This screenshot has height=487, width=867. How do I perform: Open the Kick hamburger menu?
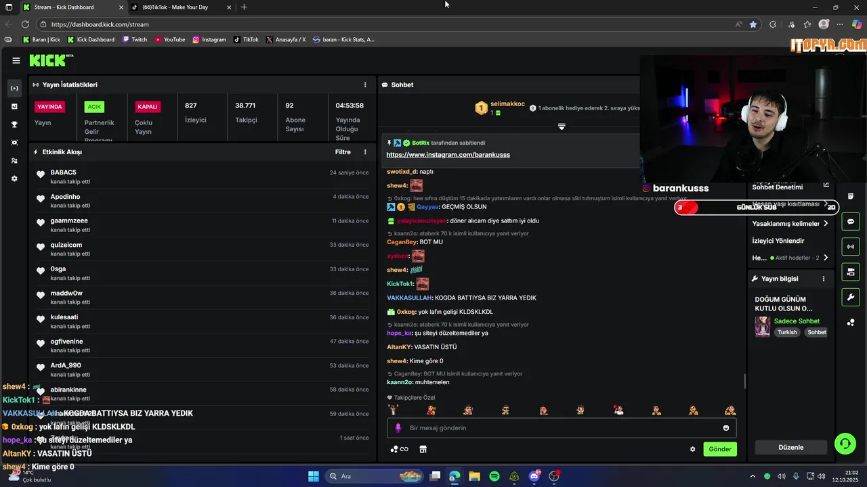coord(16,60)
